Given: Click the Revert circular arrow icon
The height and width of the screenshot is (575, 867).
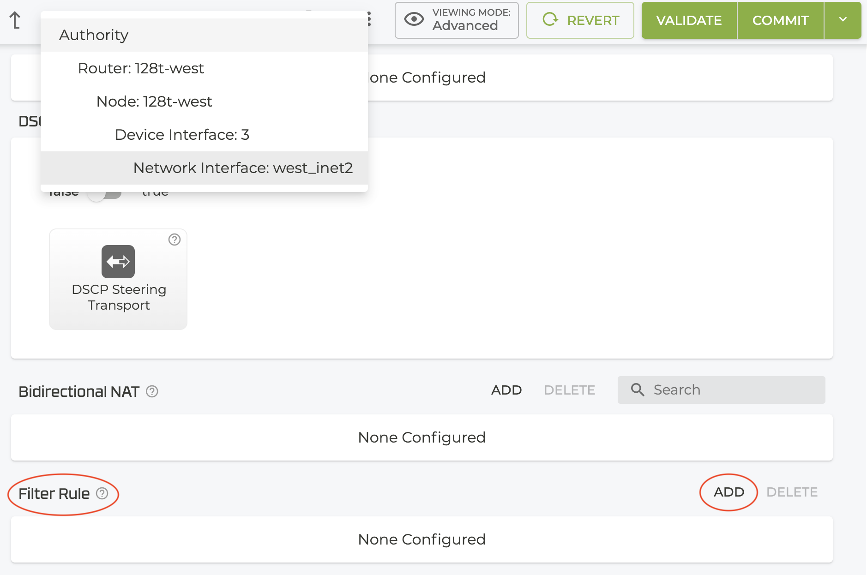Looking at the screenshot, I should click(x=550, y=20).
